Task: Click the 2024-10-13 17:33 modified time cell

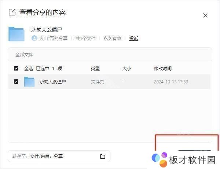Action: click(x=171, y=82)
